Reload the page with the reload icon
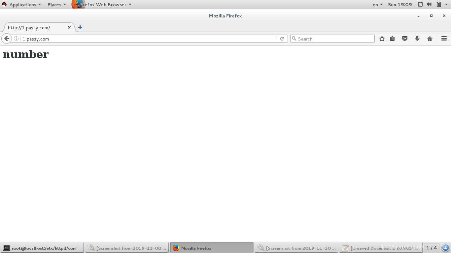451x253 pixels. [282, 39]
